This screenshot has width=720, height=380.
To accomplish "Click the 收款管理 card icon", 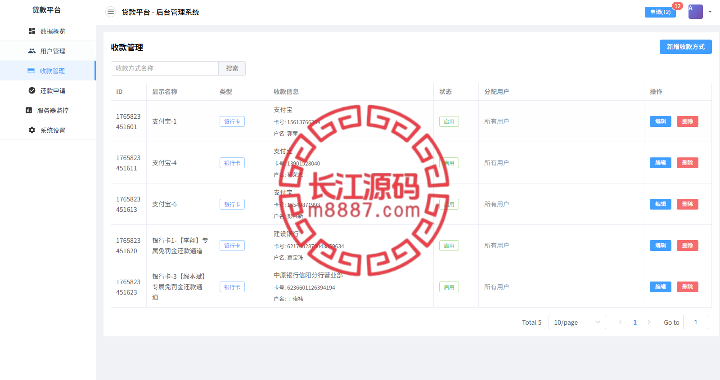I will [31, 71].
